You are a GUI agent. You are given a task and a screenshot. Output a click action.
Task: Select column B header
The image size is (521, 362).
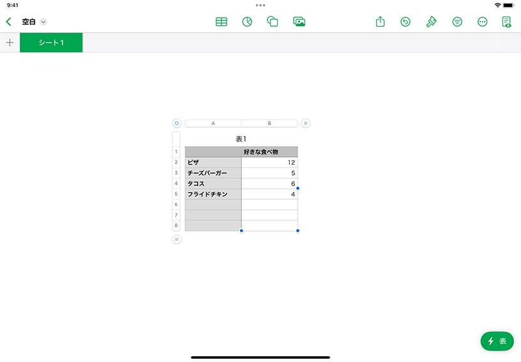click(x=269, y=123)
